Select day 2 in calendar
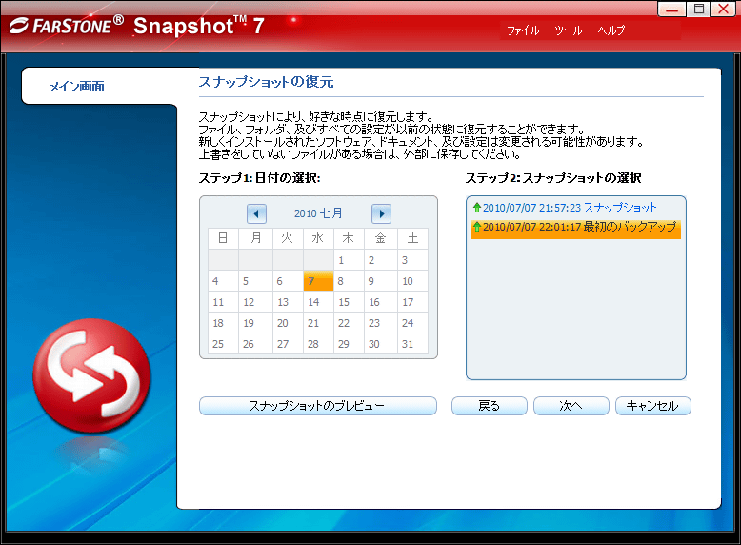This screenshot has width=741, height=545. tap(380, 260)
